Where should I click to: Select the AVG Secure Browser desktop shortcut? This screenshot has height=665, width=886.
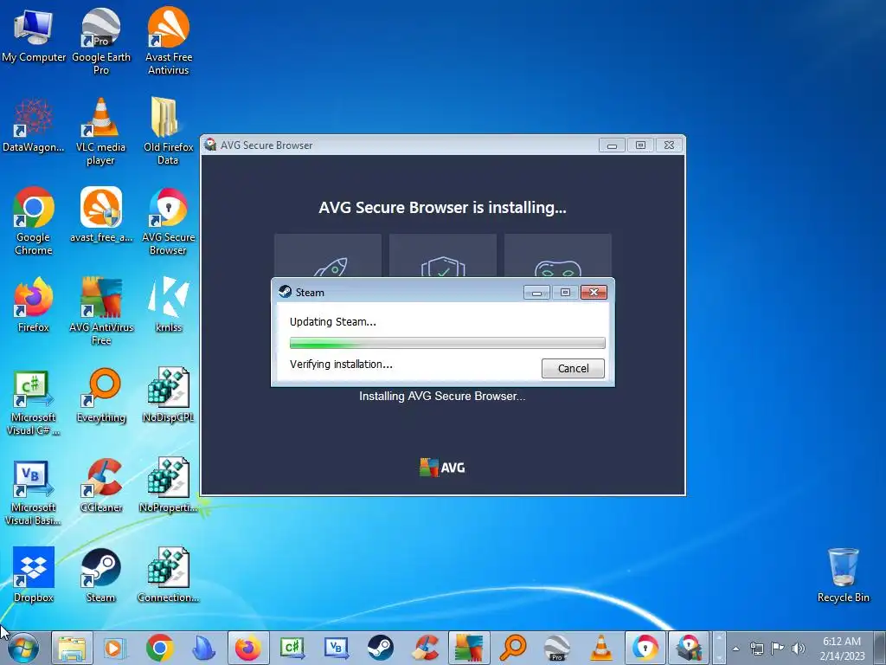pyautogui.click(x=169, y=221)
